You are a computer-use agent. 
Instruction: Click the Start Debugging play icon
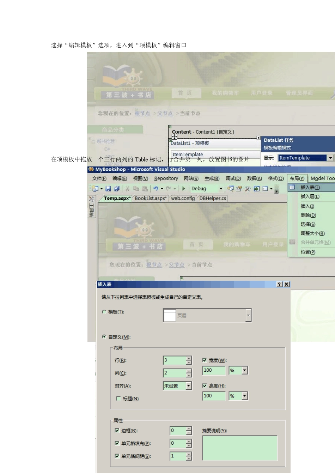tap(183, 189)
